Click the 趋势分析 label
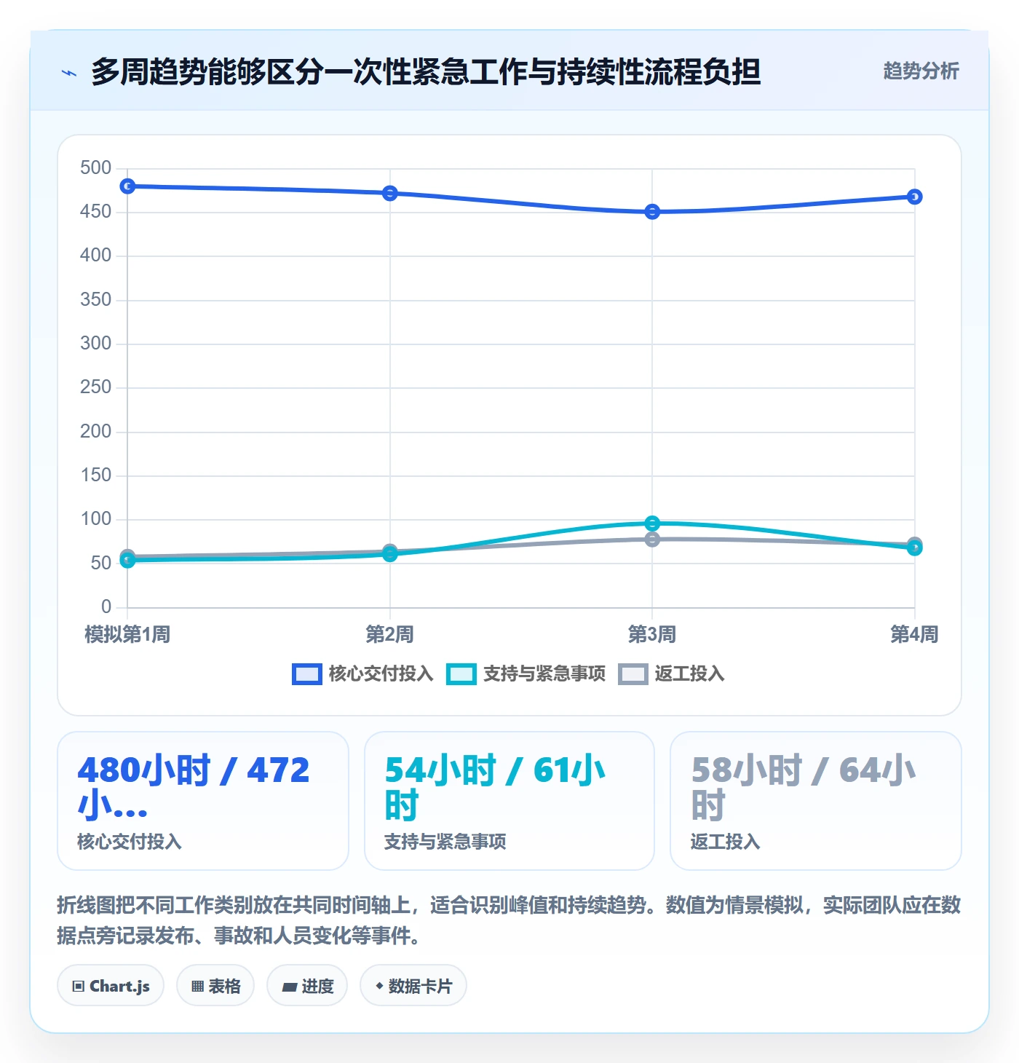Screen dimensions: 1019x1063 pos(921,71)
